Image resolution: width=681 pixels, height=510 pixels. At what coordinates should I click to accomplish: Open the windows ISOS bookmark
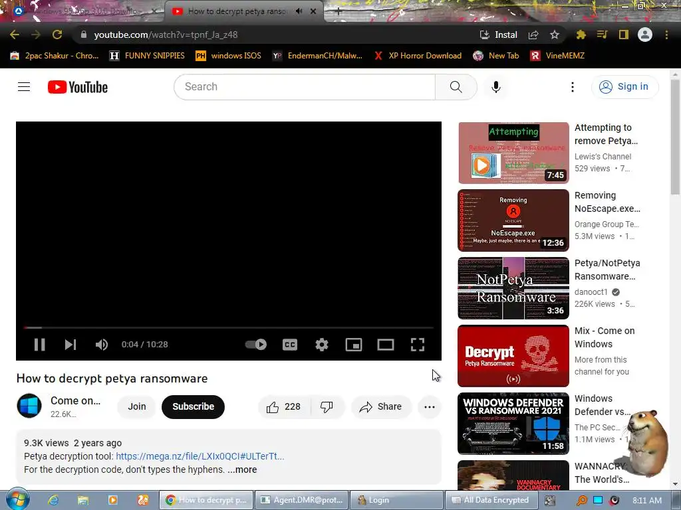click(229, 56)
